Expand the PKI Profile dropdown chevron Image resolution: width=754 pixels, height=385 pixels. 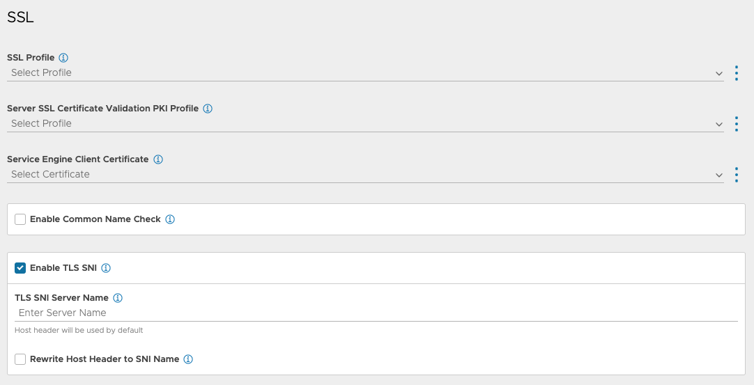pyautogui.click(x=719, y=124)
